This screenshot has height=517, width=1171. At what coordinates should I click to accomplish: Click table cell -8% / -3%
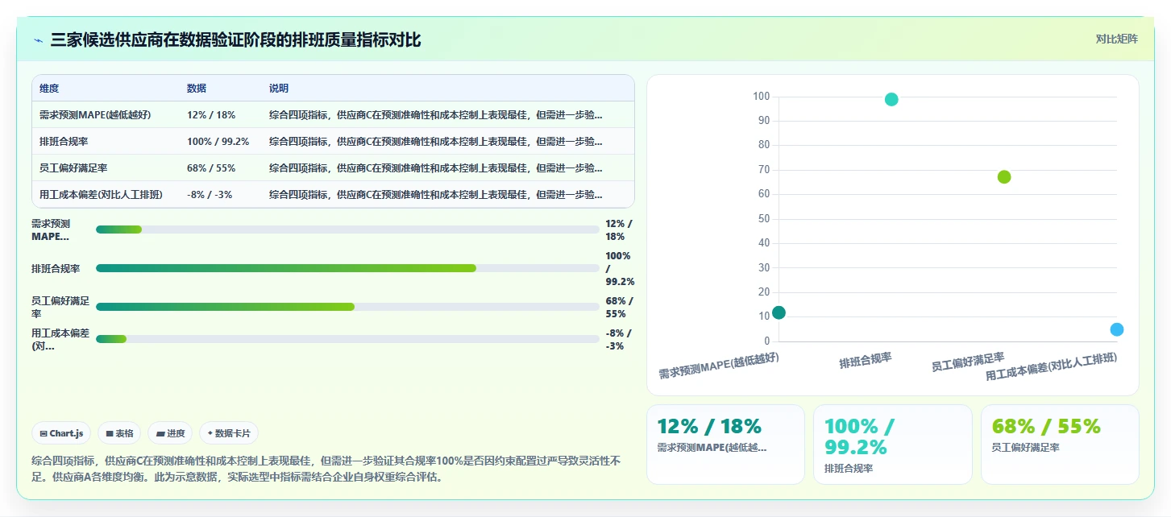(x=210, y=194)
